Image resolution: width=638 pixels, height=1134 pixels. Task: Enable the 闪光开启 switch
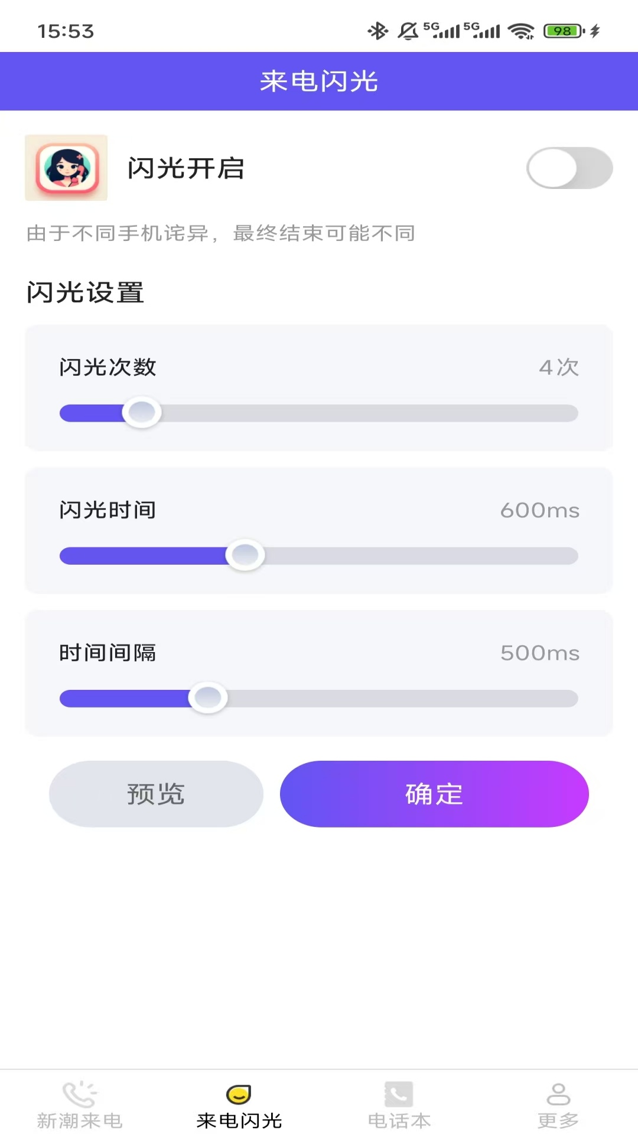click(x=569, y=168)
